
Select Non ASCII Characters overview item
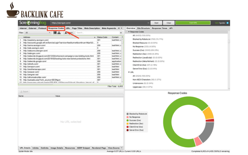(x=147, y=80)
